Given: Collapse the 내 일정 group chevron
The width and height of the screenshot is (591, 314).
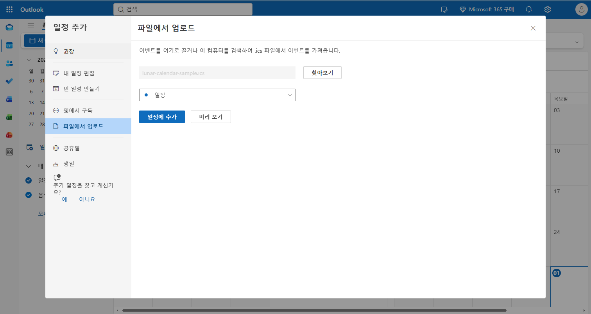Looking at the screenshot, I should point(29,166).
